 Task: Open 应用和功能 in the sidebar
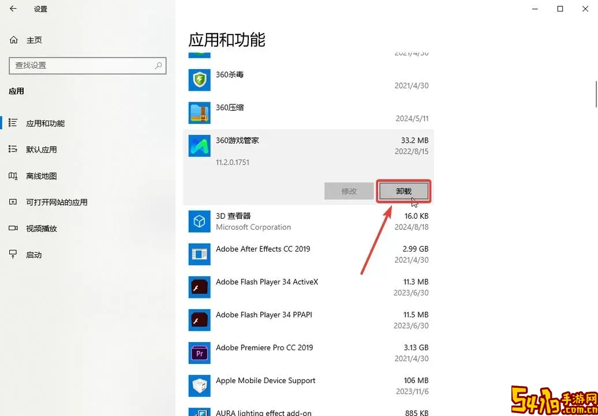(46, 123)
